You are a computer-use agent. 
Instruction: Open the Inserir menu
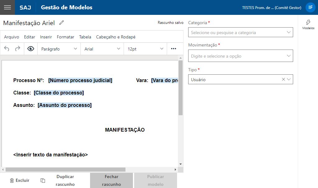click(46, 37)
